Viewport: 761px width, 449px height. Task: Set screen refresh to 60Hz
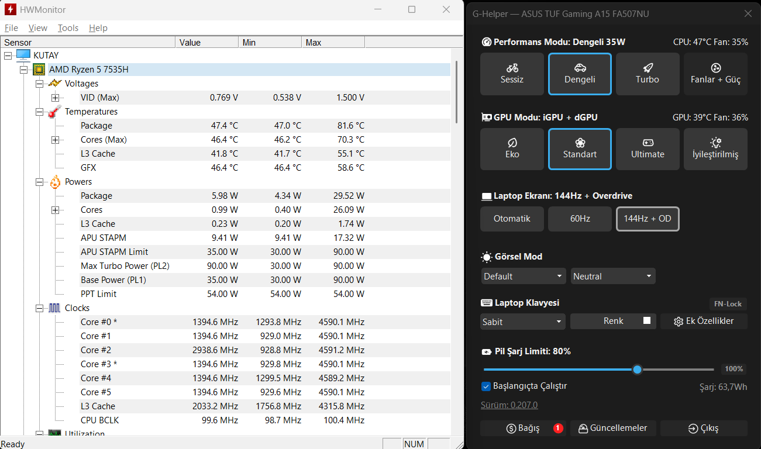click(580, 219)
